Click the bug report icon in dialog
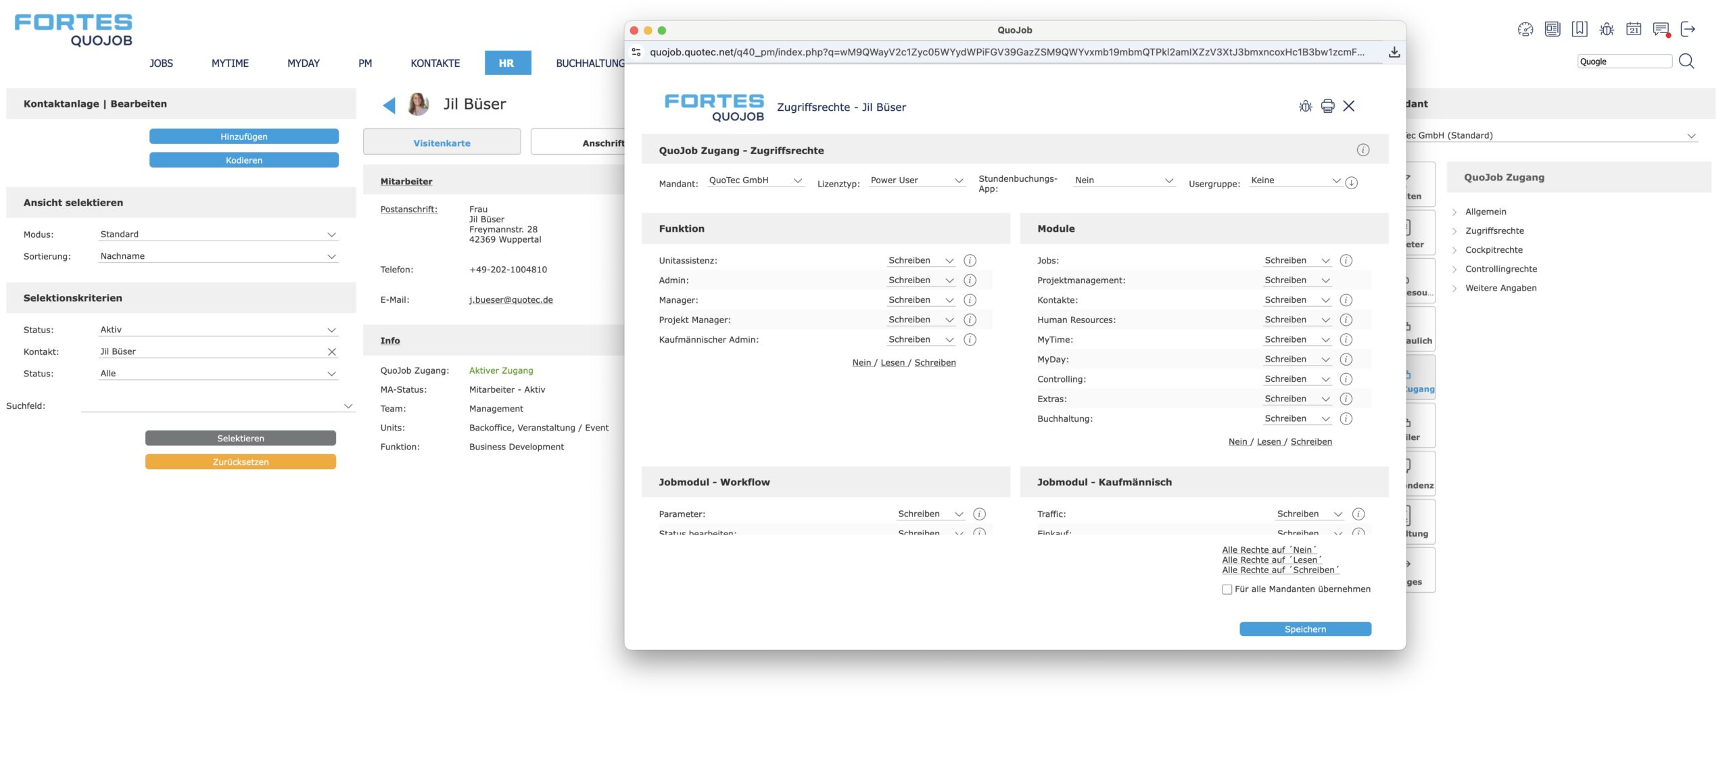 point(1305,106)
